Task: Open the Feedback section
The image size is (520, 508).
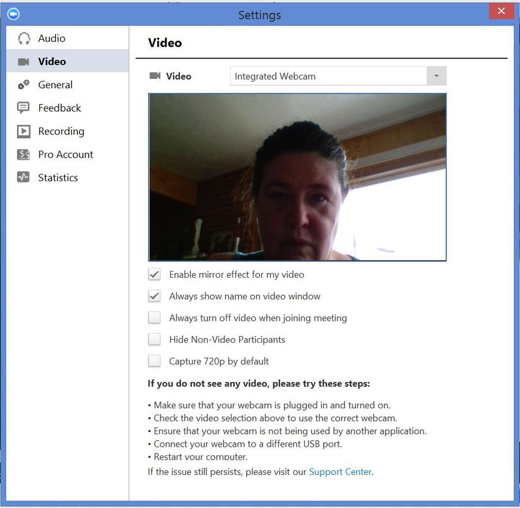Action: pyautogui.click(x=67, y=108)
